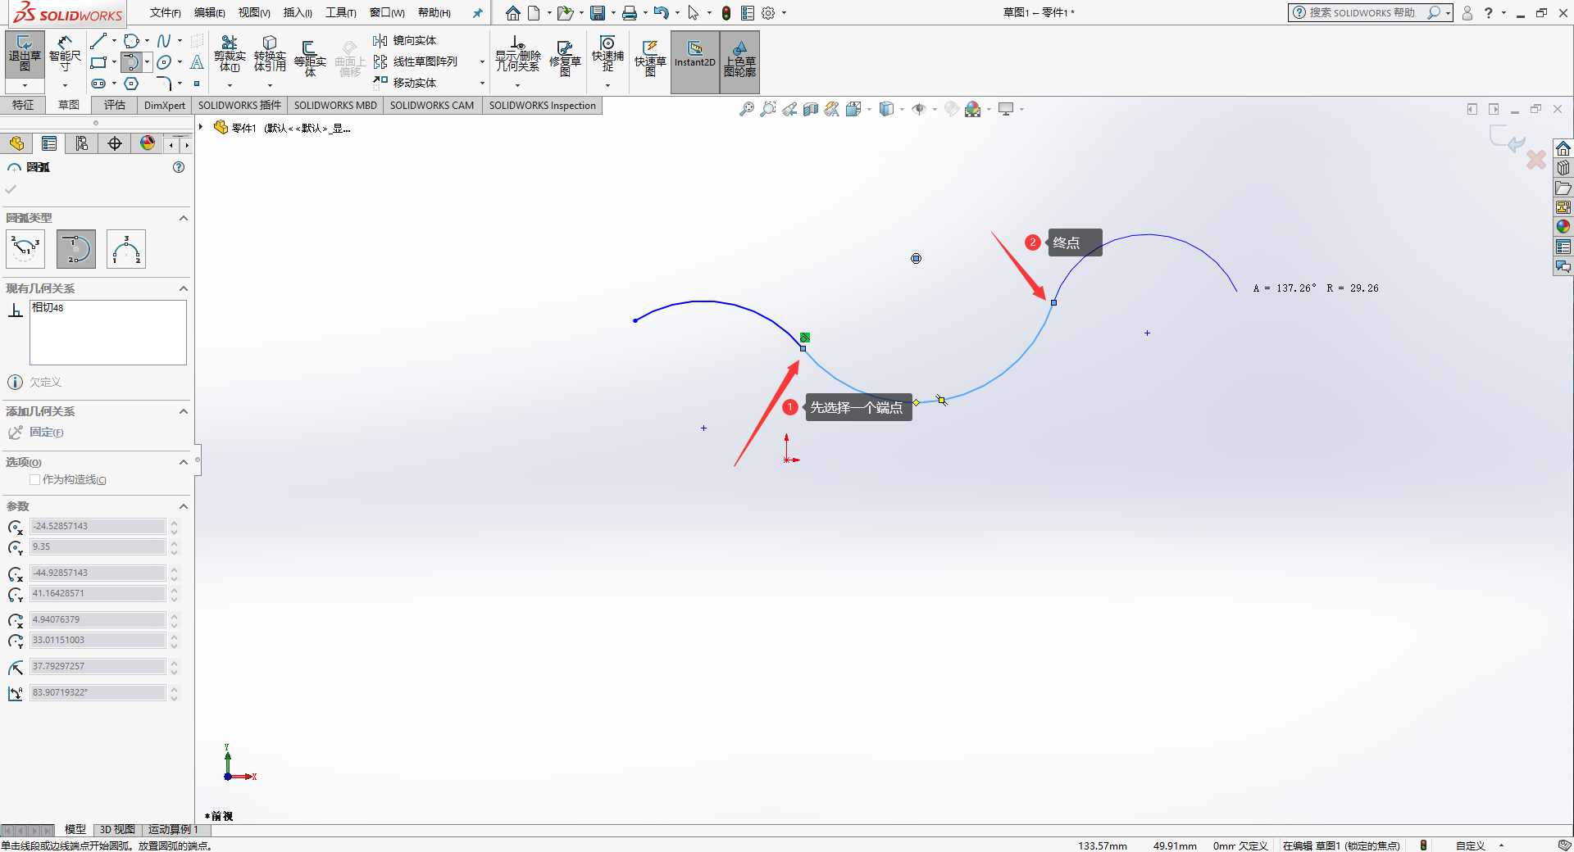The image size is (1574, 852).
Task: Click Linear Sketch Pattern (线性草图阵列)
Action: pos(416,61)
